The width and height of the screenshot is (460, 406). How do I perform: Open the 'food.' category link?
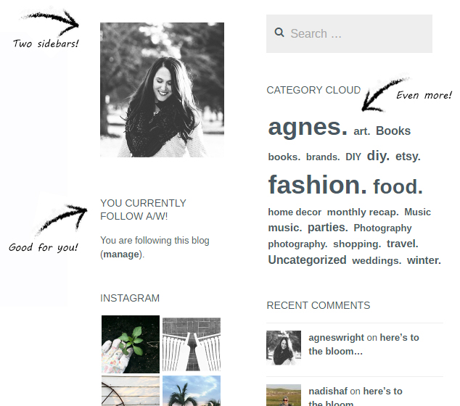[398, 186]
